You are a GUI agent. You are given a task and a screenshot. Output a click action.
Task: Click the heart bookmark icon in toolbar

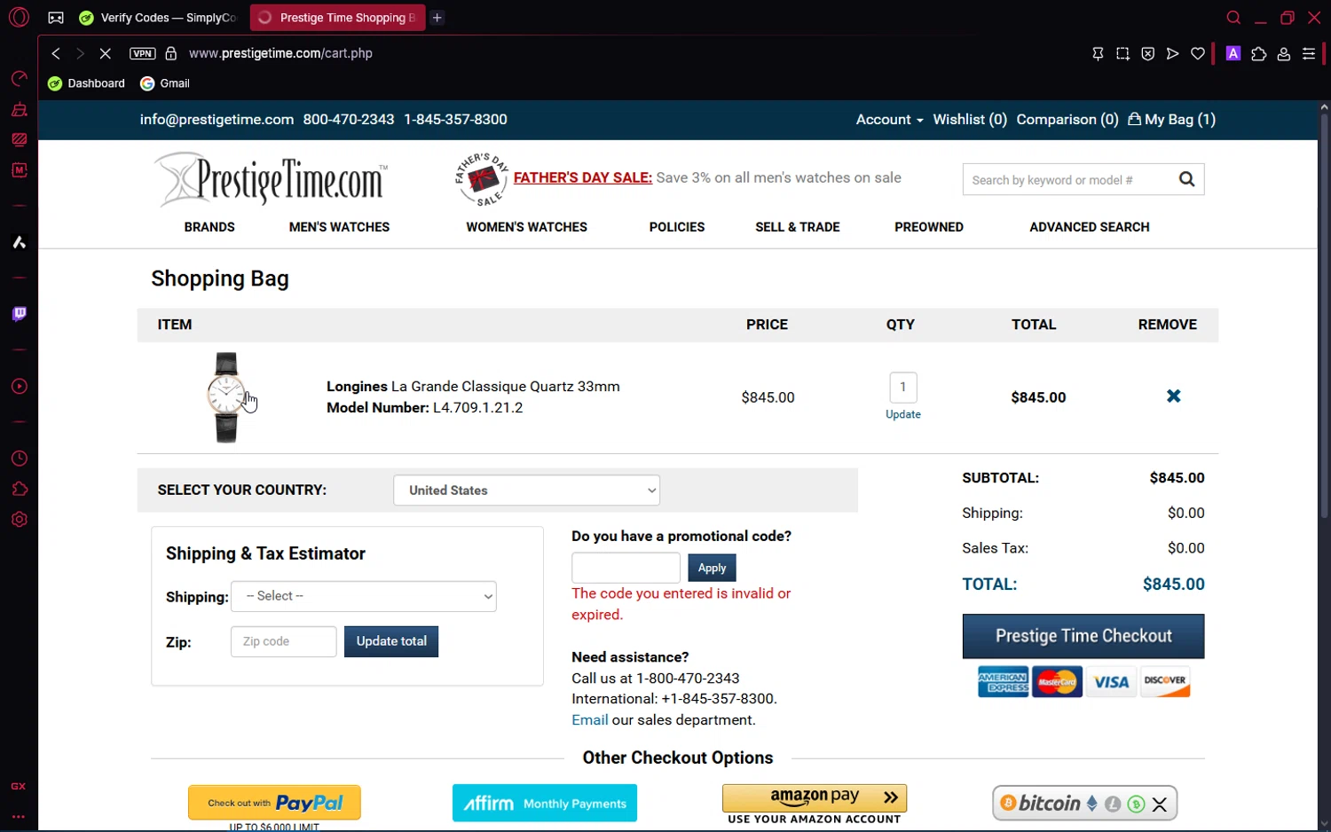click(1198, 54)
